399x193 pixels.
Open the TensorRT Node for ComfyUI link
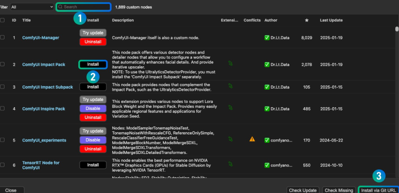(x=41, y=165)
